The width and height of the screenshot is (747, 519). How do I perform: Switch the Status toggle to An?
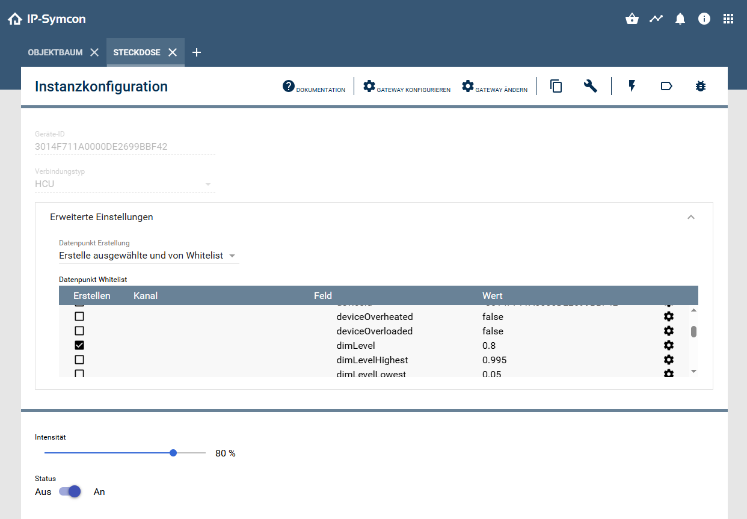[x=70, y=491]
